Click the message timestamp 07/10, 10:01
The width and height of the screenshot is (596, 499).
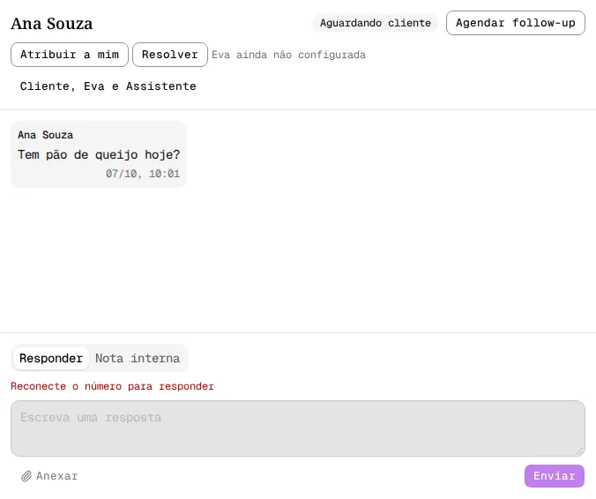pos(143,174)
